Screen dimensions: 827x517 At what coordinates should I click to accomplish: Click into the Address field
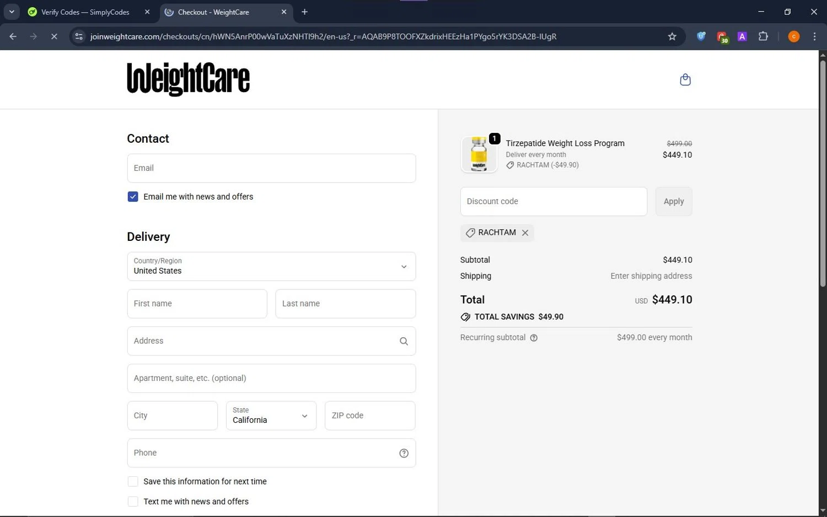271,341
